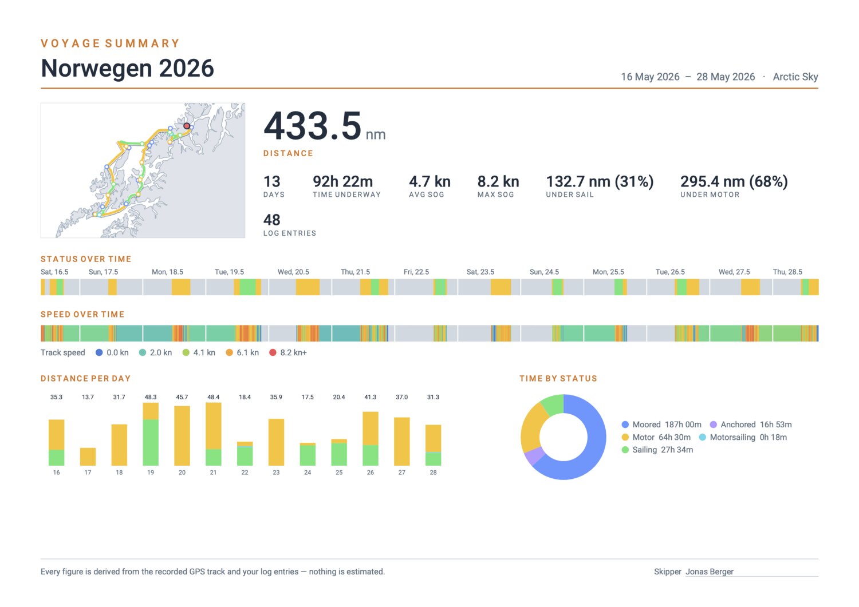Image resolution: width=859 pixels, height=607 pixels.
Task: Click the 'TIME BY STATUS' section heading
Action: click(x=558, y=379)
